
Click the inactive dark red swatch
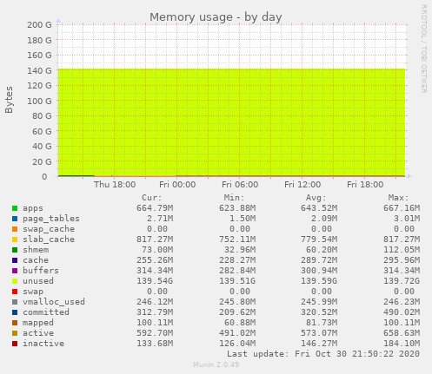coord(15,344)
